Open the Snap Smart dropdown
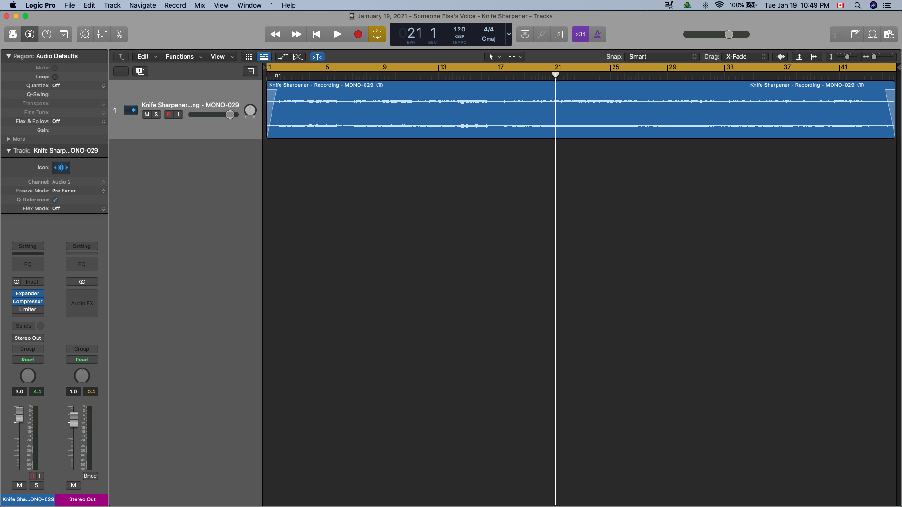Image resolution: width=902 pixels, height=507 pixels. point(662,57)
